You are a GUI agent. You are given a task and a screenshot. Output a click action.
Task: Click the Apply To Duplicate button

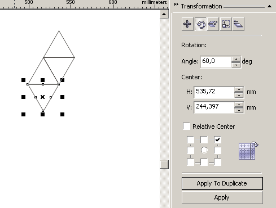click(222, 183)
